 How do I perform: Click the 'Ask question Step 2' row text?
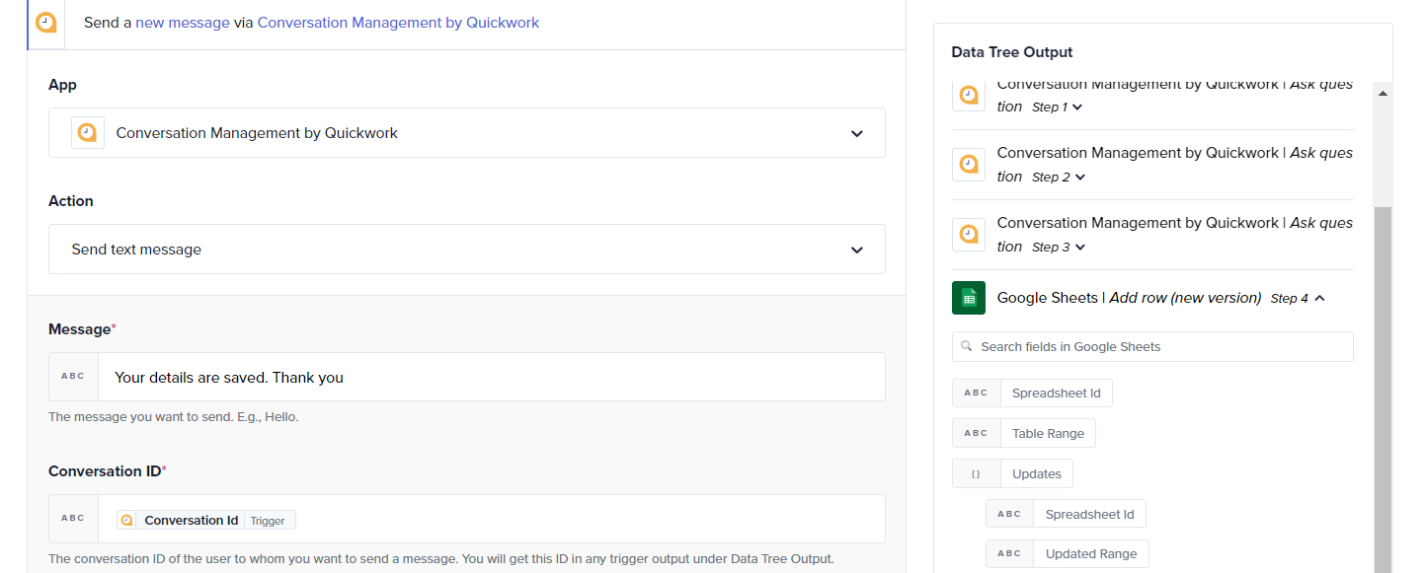pyautogui.click(x=1175, y=164)
